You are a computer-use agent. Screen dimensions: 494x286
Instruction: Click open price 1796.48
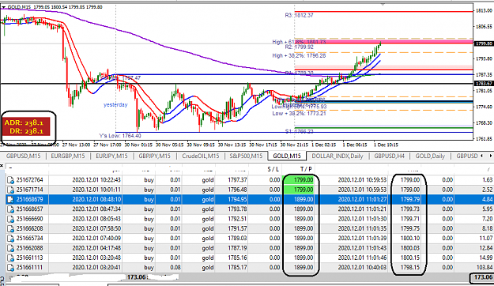point(237,190)
